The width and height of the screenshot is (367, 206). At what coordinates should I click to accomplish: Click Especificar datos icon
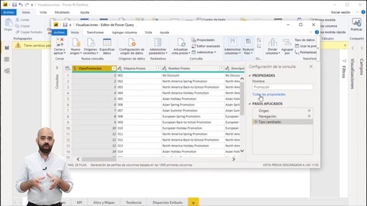click(x=107, y=42)
